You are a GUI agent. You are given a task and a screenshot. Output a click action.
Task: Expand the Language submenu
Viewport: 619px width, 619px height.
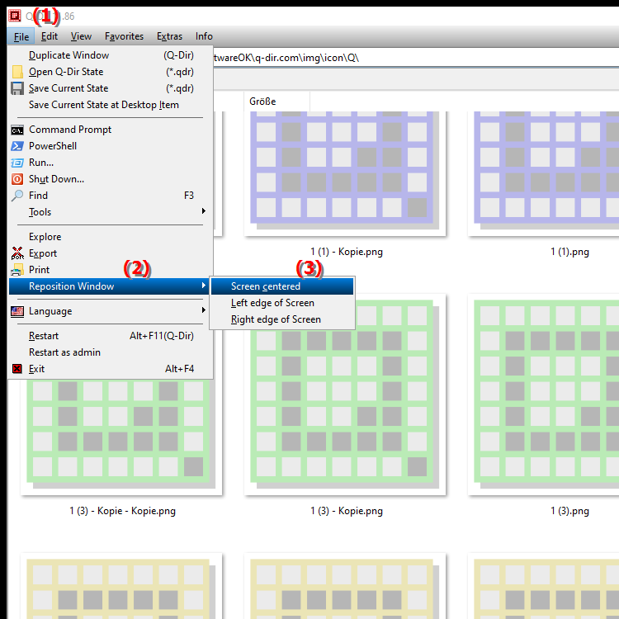tap(110, 311)
